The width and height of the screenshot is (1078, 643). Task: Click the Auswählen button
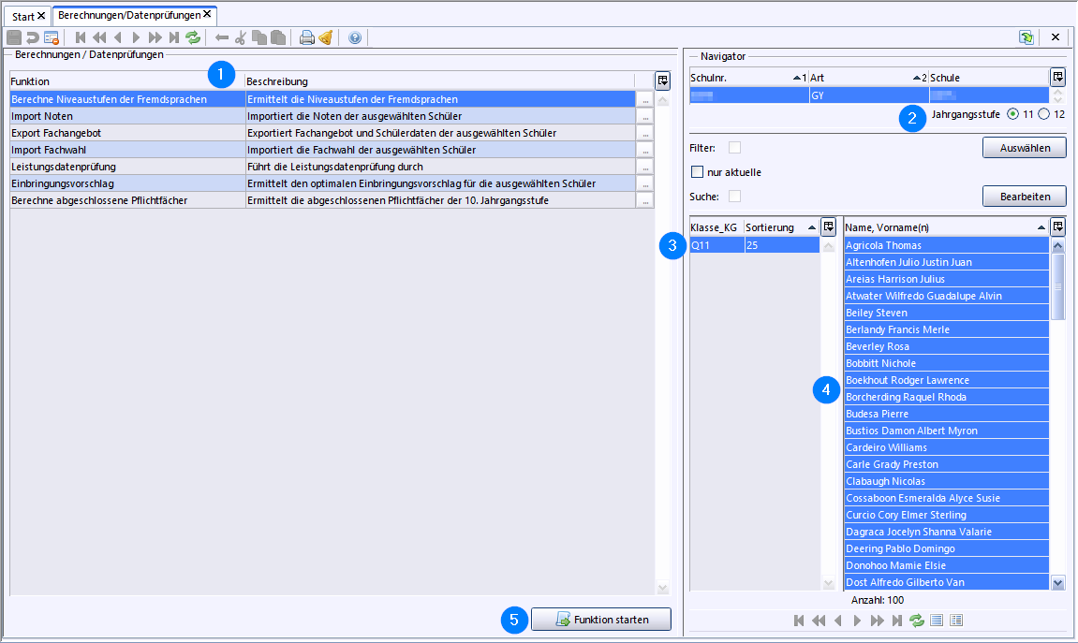pyautogui.click(x=1025, y=148)
